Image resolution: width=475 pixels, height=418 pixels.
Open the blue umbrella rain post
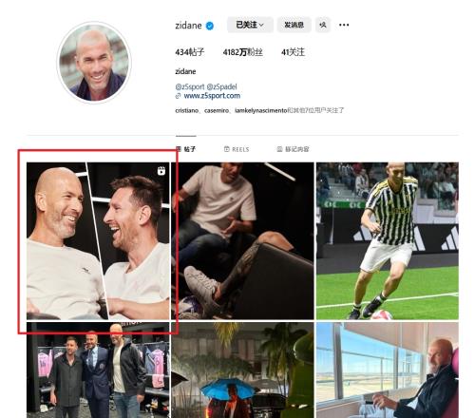coord(242,370)
